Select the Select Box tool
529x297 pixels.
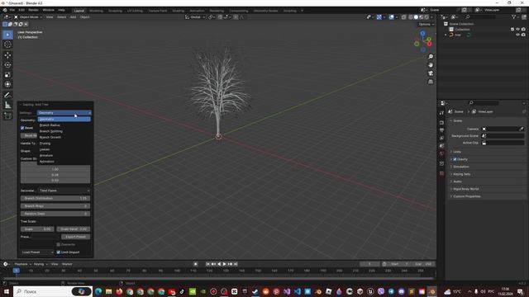7,35
